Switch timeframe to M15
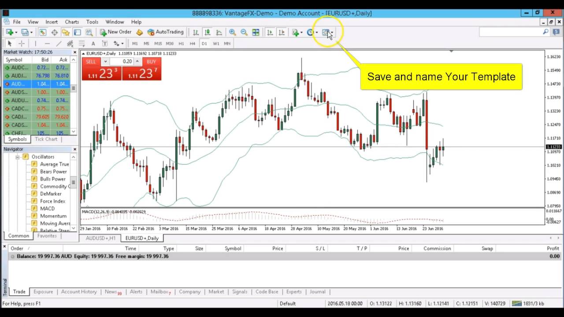This screenshot has height=317, width=564. 158,44
